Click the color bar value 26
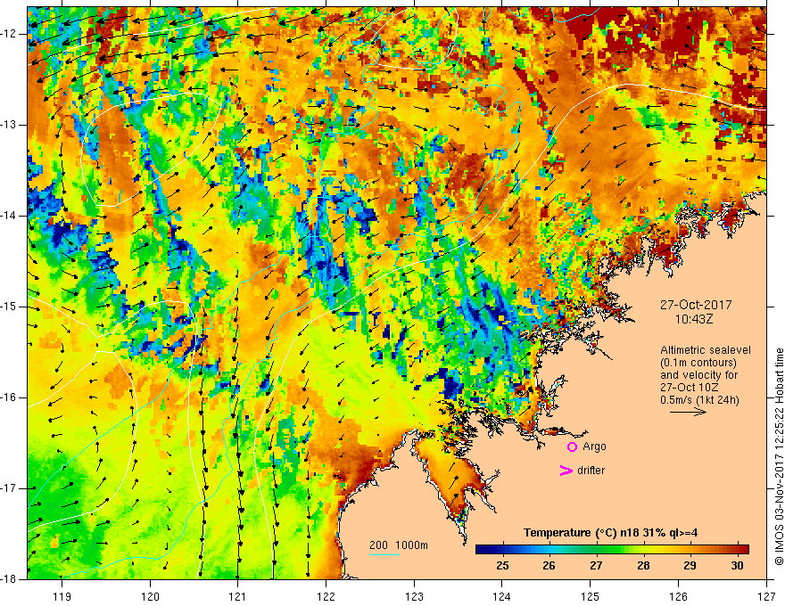The width and height of the screenshot is (785, 606). (549, 565)
